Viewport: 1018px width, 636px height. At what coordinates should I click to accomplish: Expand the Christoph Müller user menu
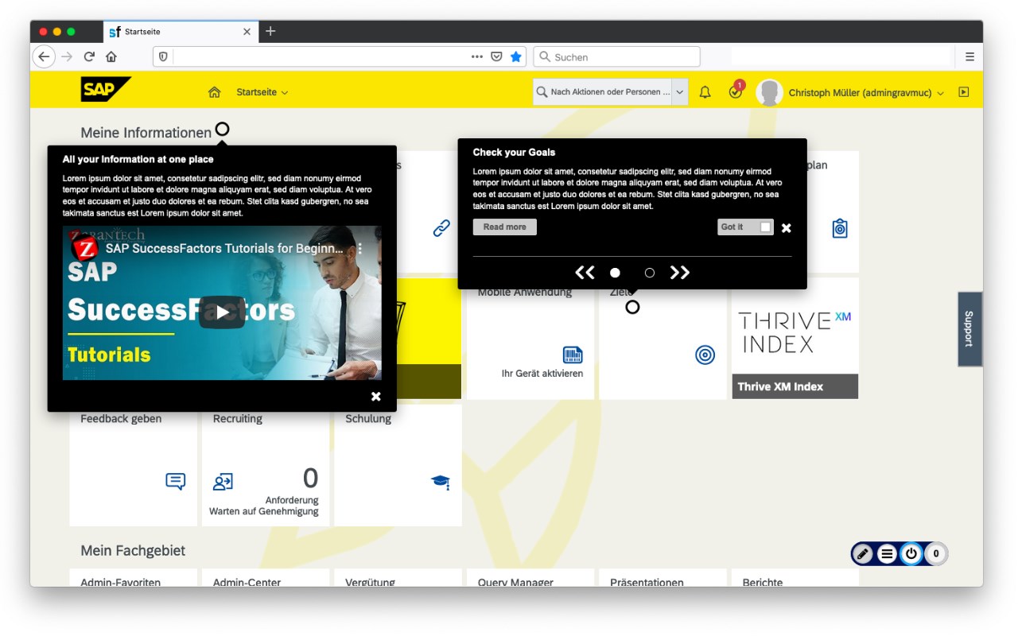[866, 92]
